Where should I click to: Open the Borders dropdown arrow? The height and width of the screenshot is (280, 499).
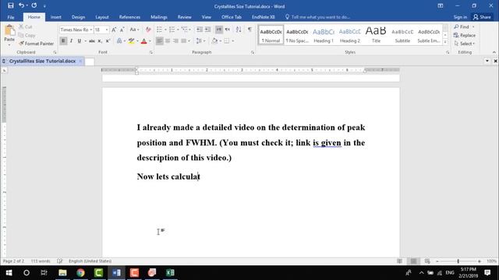coord(233,41)
